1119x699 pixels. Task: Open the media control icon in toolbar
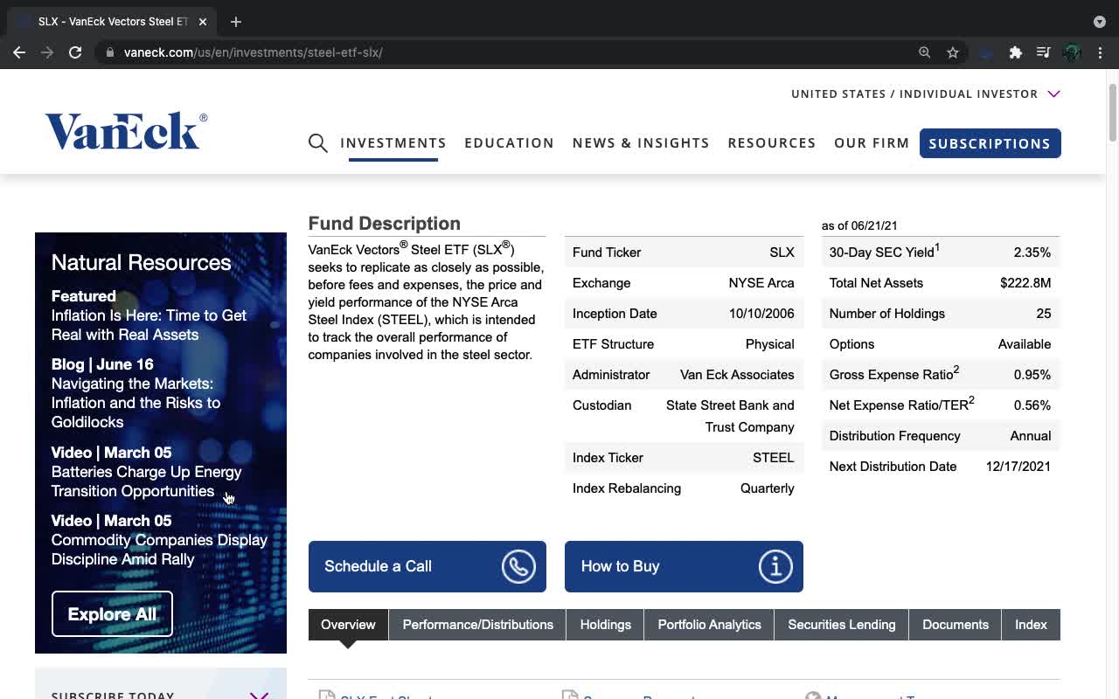1043,52
